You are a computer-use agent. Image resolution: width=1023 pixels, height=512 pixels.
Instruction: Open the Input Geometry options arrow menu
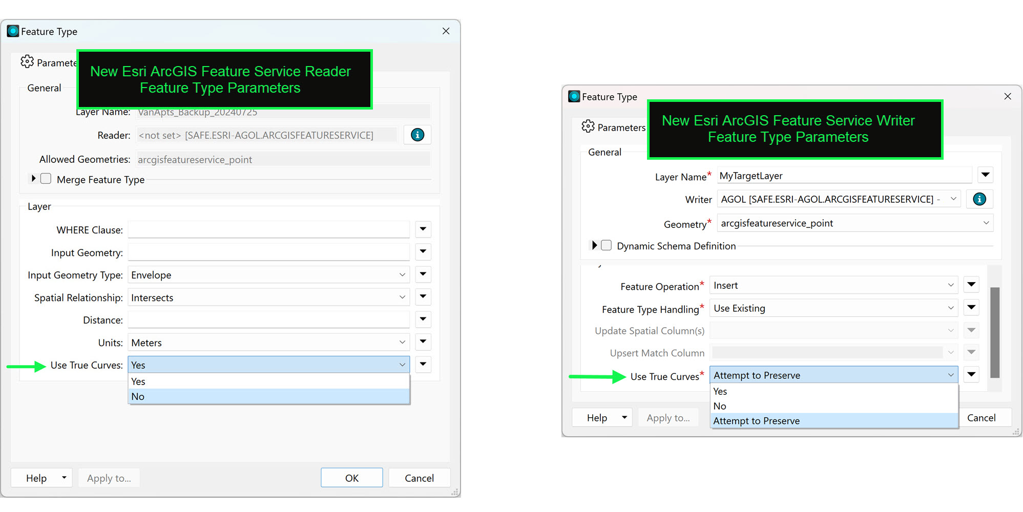pos(423,252)
